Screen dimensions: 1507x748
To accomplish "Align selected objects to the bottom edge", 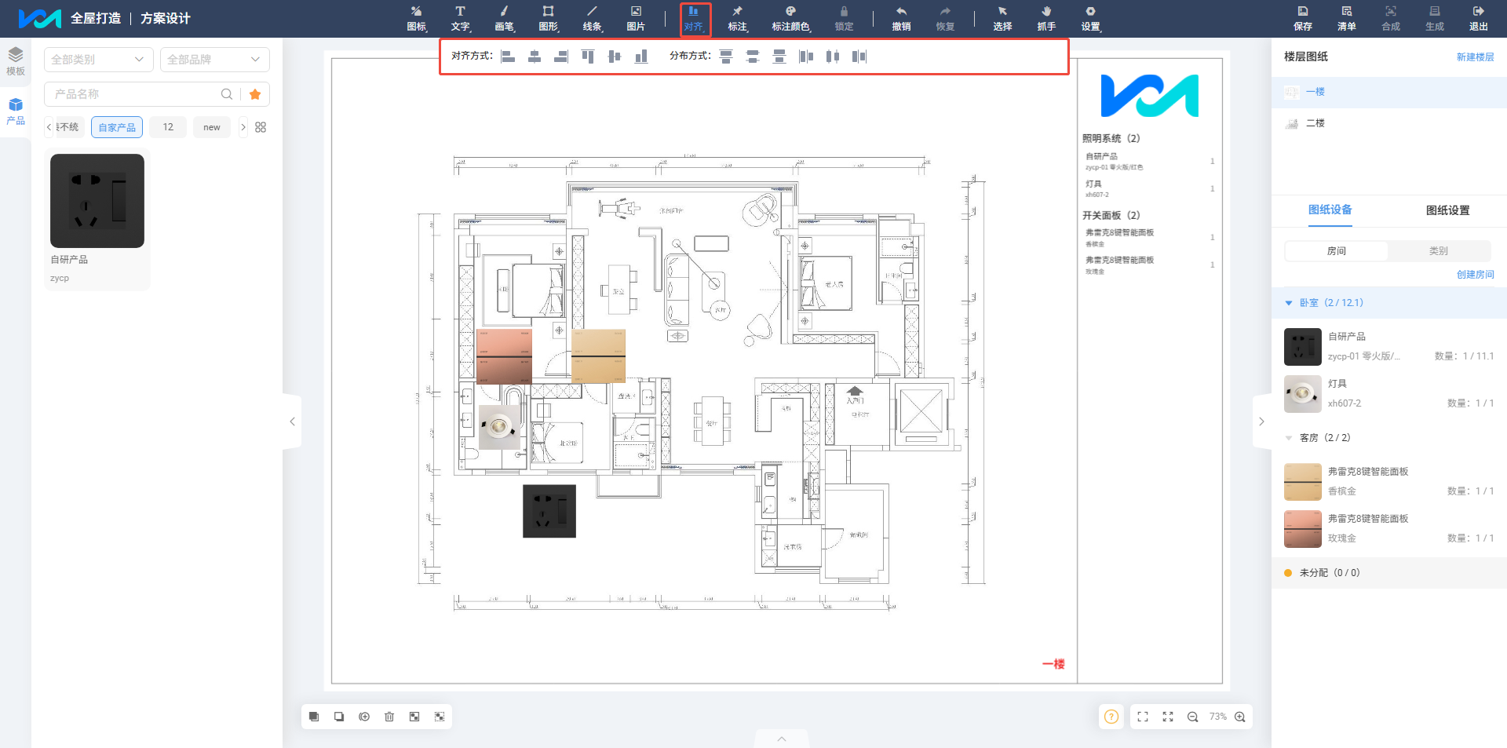I will (641, 57).
